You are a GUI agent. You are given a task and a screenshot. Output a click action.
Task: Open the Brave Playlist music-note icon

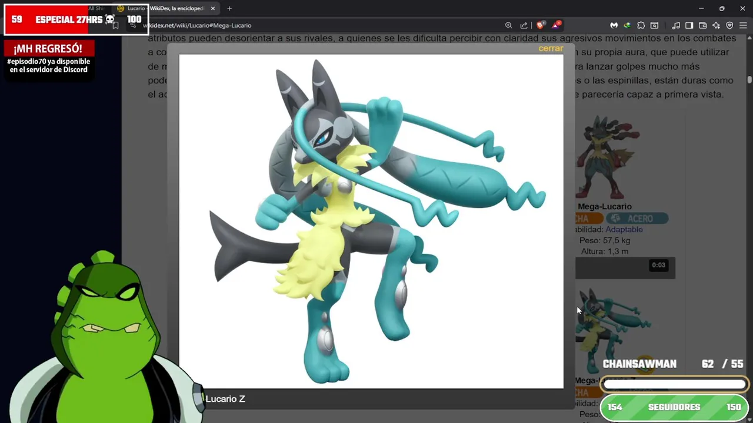pos(676,25)
